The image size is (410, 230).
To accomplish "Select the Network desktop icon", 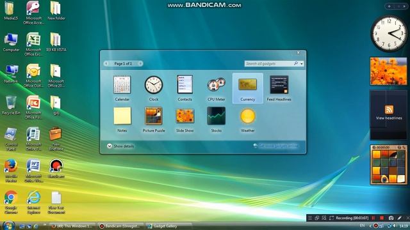I will [11, 74].
